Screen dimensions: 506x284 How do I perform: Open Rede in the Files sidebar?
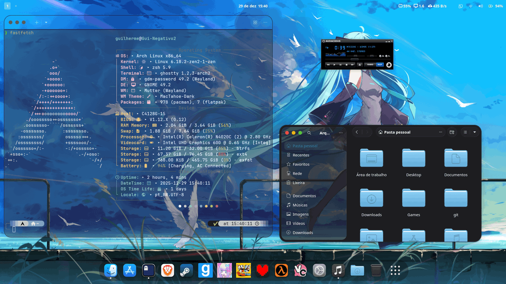pos(314,173)
